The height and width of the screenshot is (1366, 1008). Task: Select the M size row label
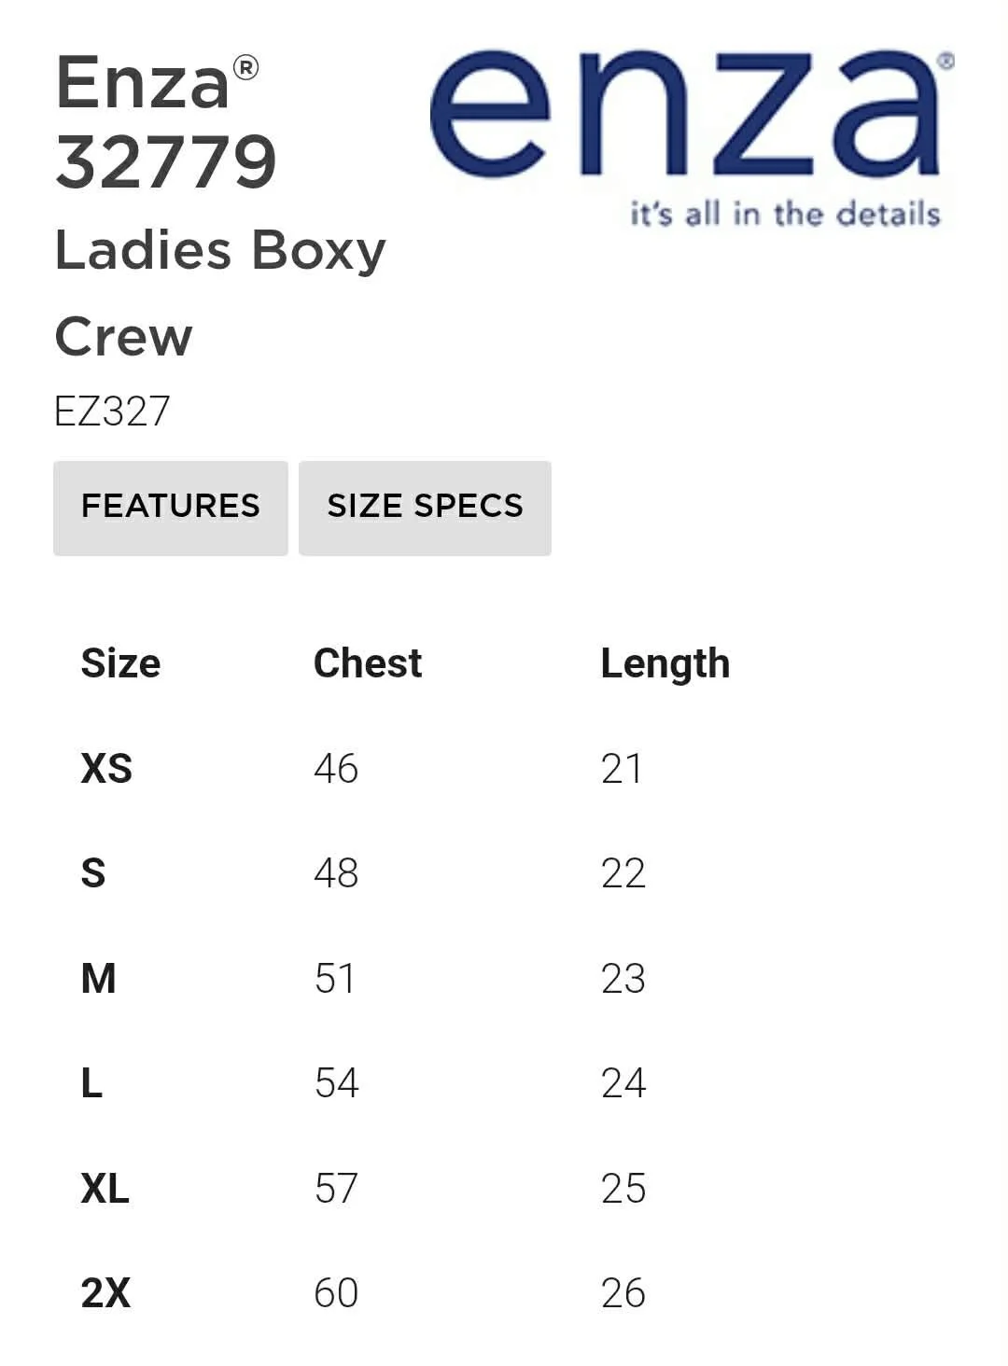(99, 979)
